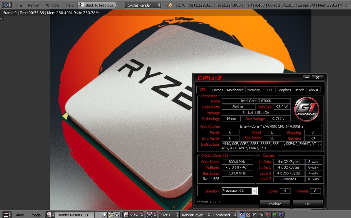Open the pivot point selector
Image resolution: width=351 pixels, height=218 pixels.
[x=151, y=215]
